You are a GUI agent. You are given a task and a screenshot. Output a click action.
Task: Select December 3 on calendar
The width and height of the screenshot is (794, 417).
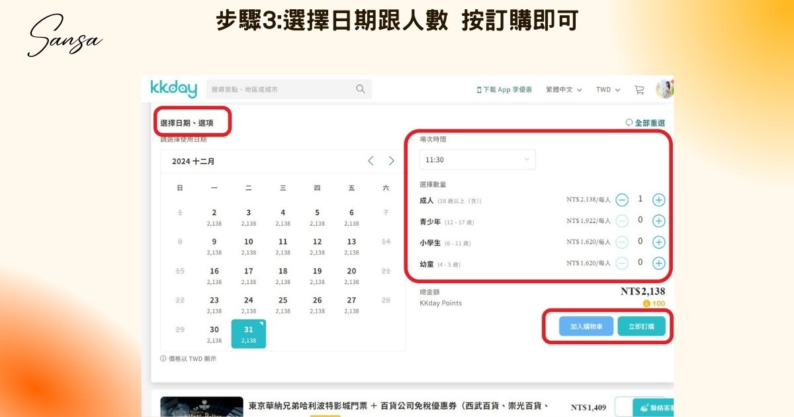[249, 217]
